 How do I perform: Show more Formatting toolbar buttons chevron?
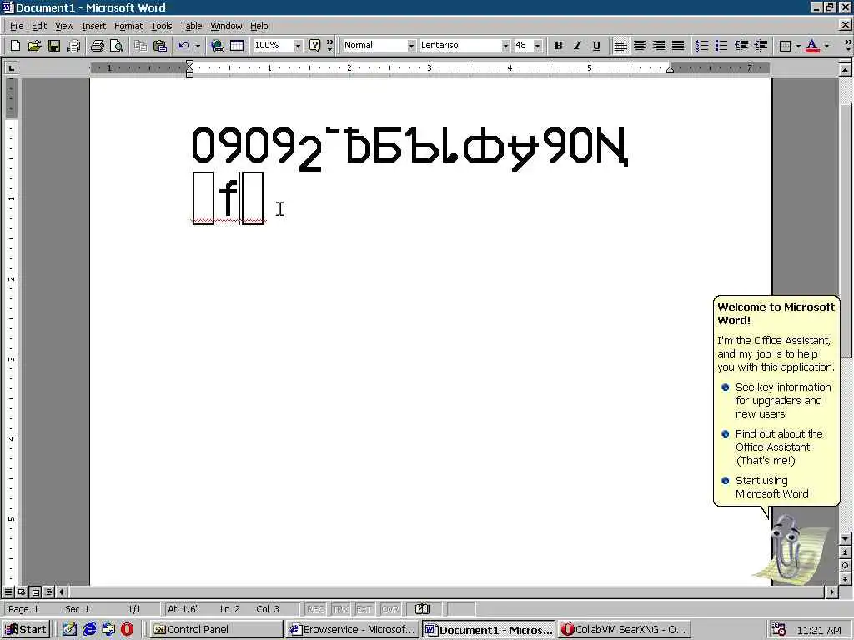tap(848, 46)
